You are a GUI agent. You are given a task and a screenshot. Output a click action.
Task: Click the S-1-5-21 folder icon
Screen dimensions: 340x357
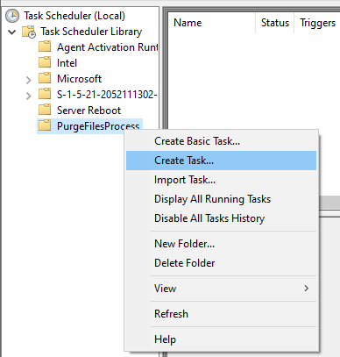[x=45, y=94]
